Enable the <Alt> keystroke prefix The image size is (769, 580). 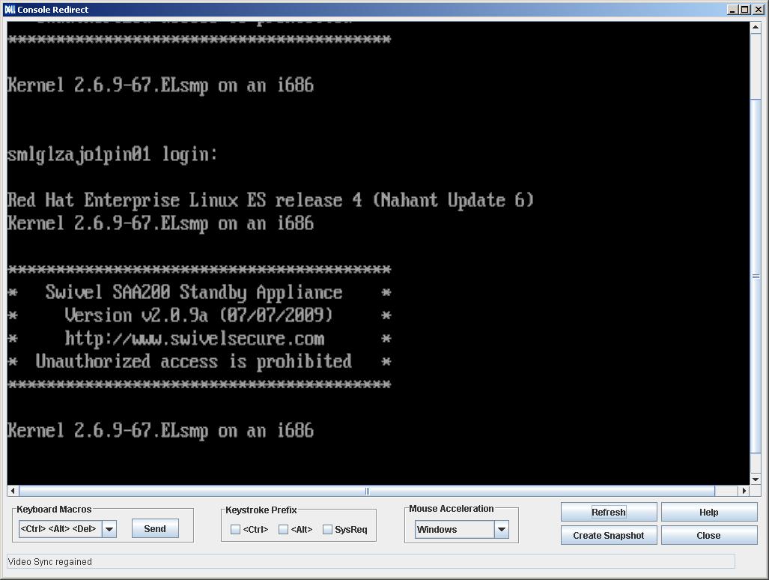282,529
